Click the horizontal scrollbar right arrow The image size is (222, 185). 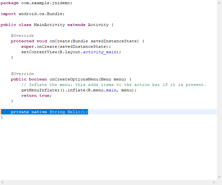(x=214, y=182)
